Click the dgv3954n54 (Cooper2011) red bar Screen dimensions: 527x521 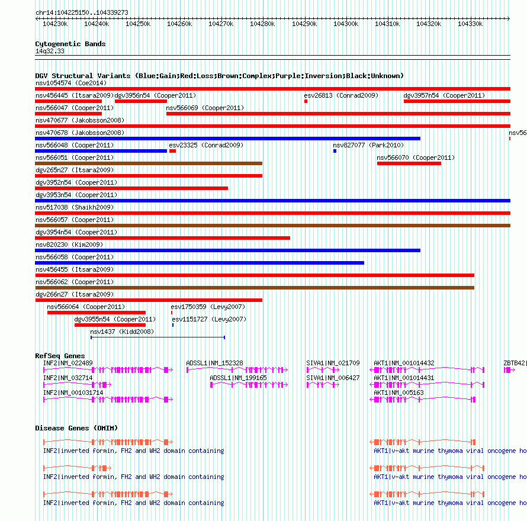coord(163,238)
